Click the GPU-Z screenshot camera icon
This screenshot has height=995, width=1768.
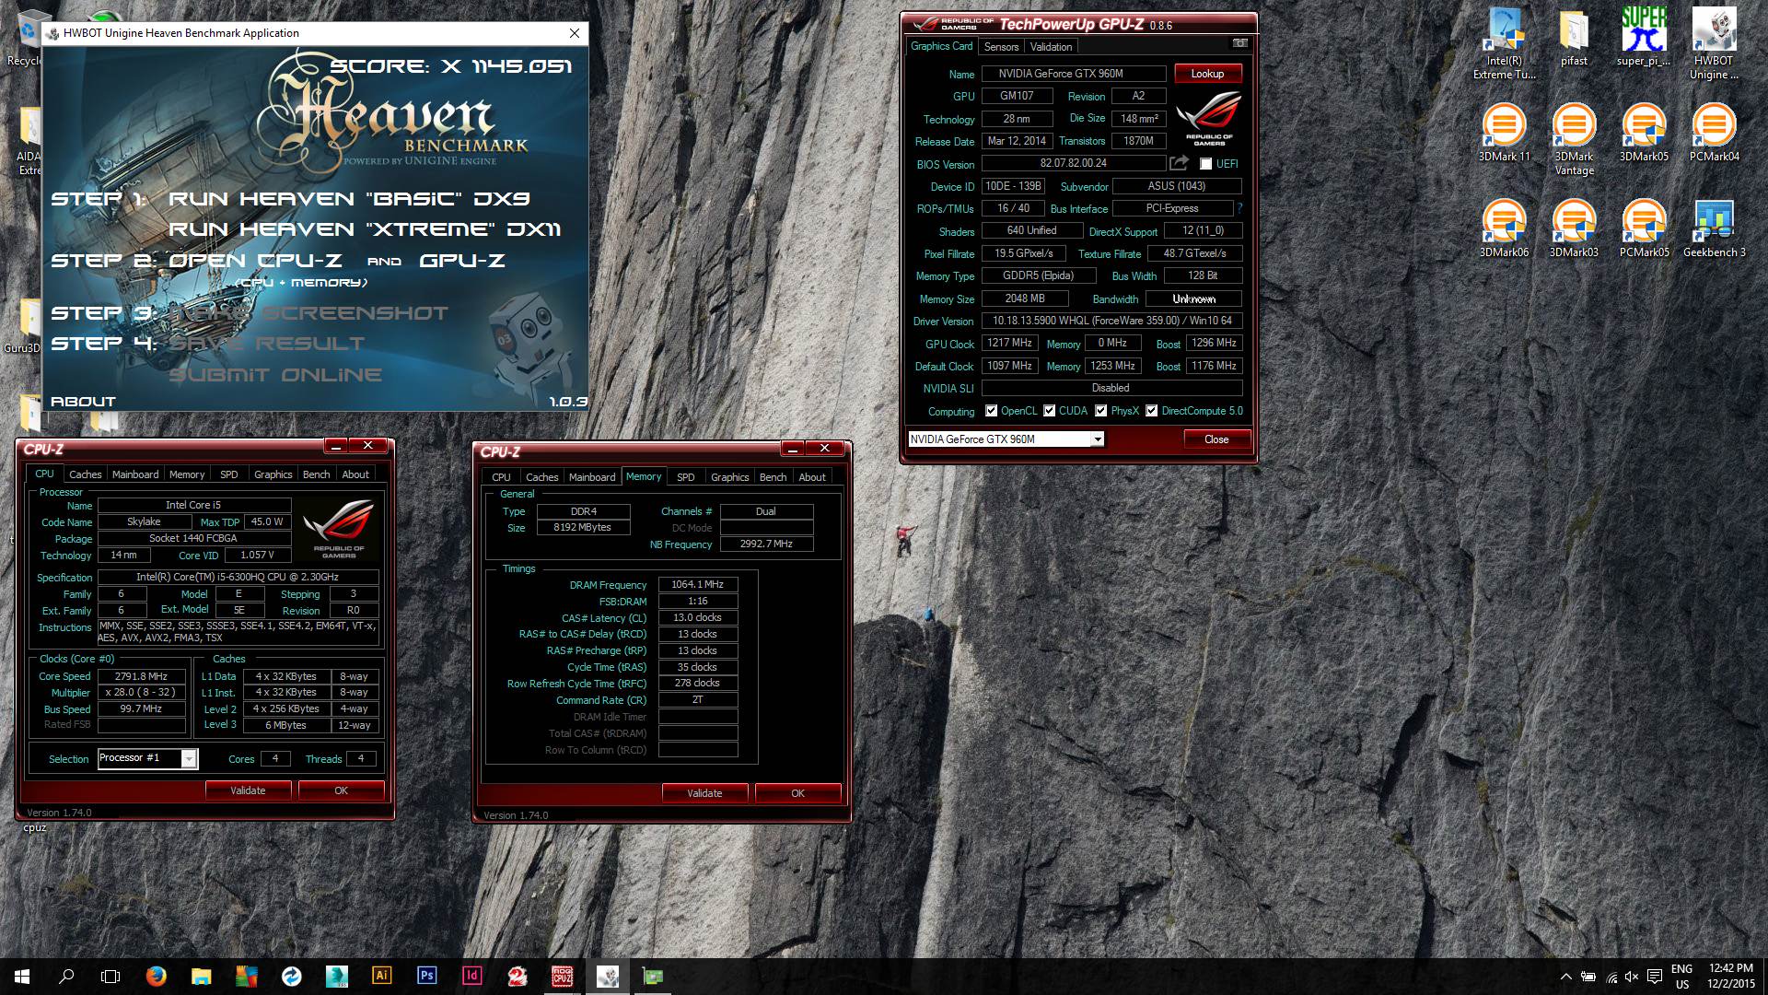1239,43
